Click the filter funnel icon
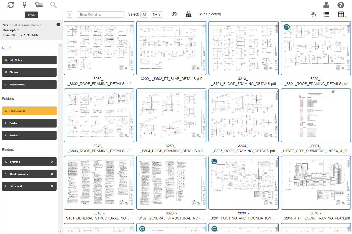The image size is (352, 234). pyautogui.click(x=70, y=15)
